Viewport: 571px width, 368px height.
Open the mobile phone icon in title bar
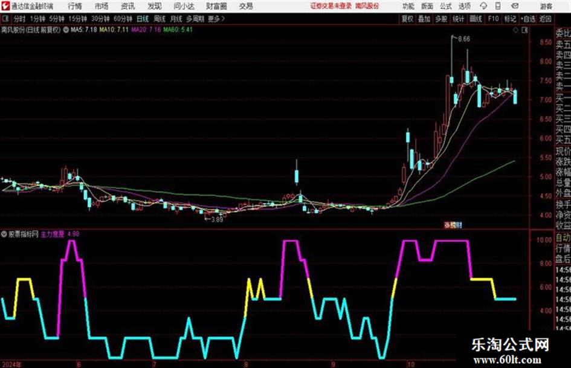pyautogui.click(x=498, y=6)
